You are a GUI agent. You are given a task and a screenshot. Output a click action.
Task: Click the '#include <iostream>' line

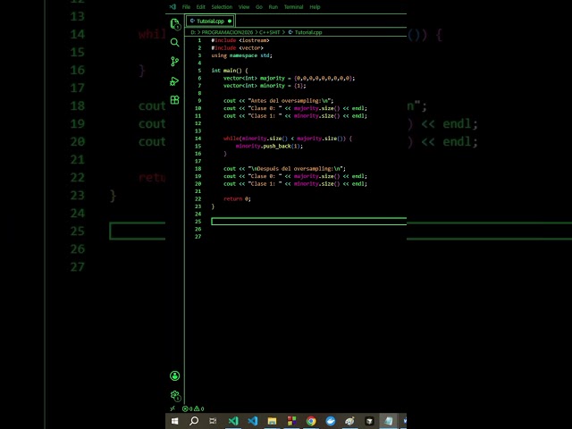pos(240,40)
